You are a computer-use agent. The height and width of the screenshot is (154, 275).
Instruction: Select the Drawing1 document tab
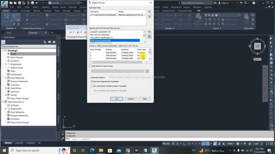click(33, 33)
